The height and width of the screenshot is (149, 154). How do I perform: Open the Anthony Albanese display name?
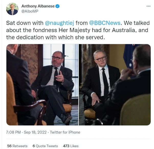click(x=38, y=6)
